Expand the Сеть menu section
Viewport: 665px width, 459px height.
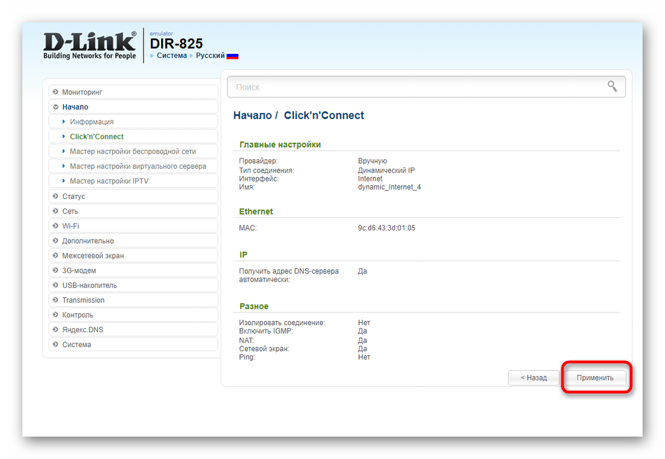70,211
